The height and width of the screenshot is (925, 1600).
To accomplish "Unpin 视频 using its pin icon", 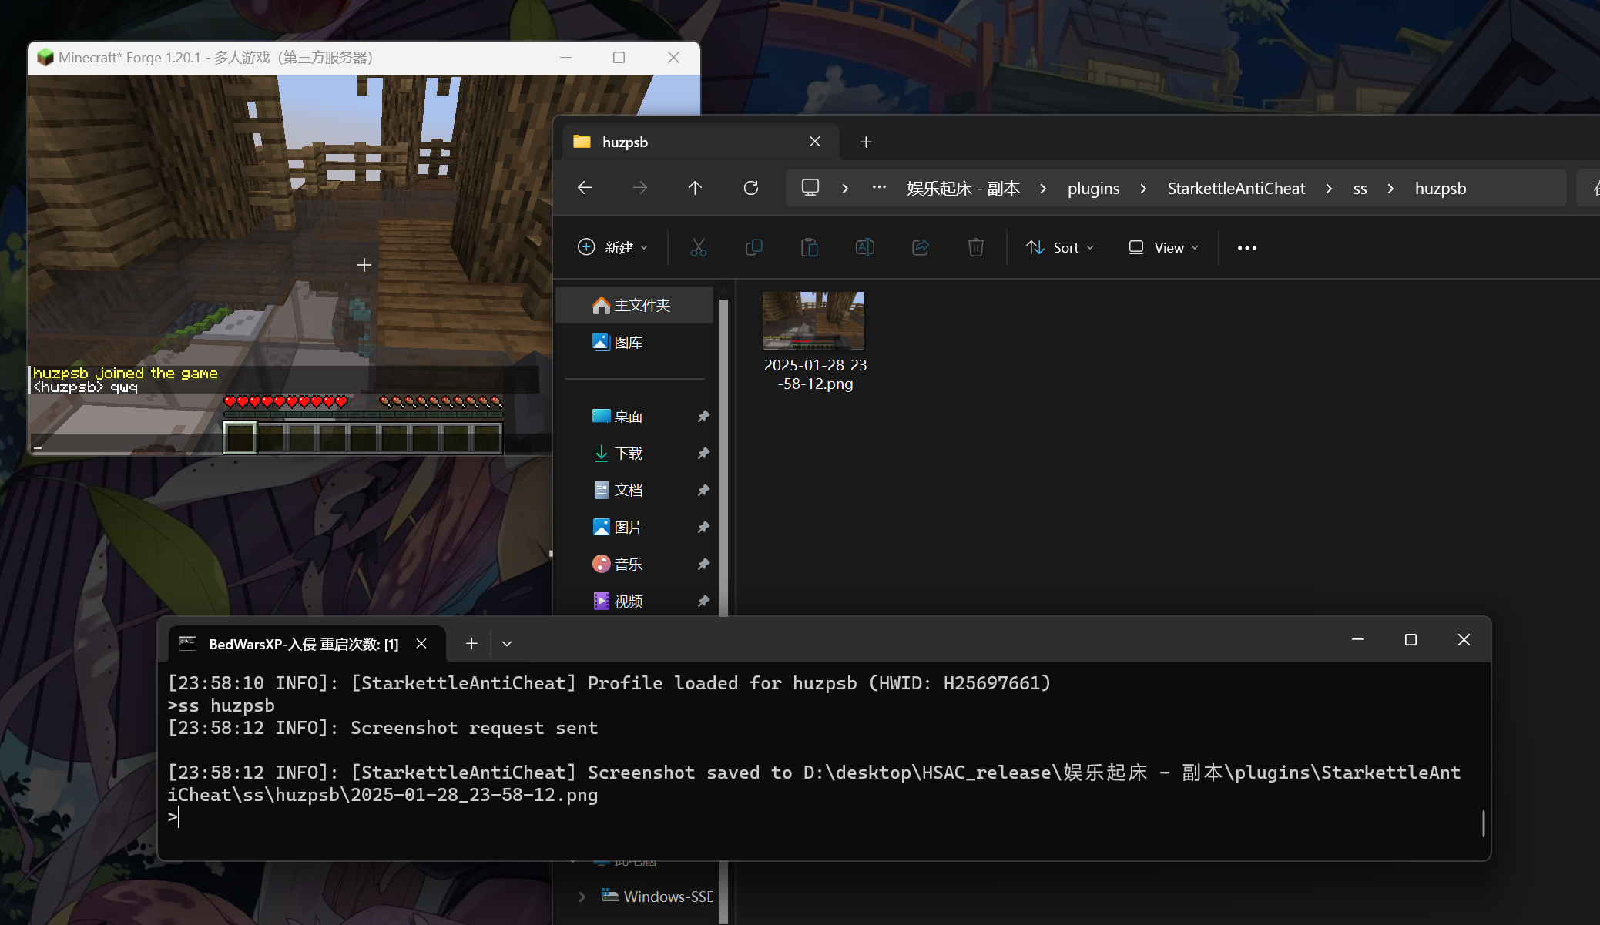I will [703, 601].
